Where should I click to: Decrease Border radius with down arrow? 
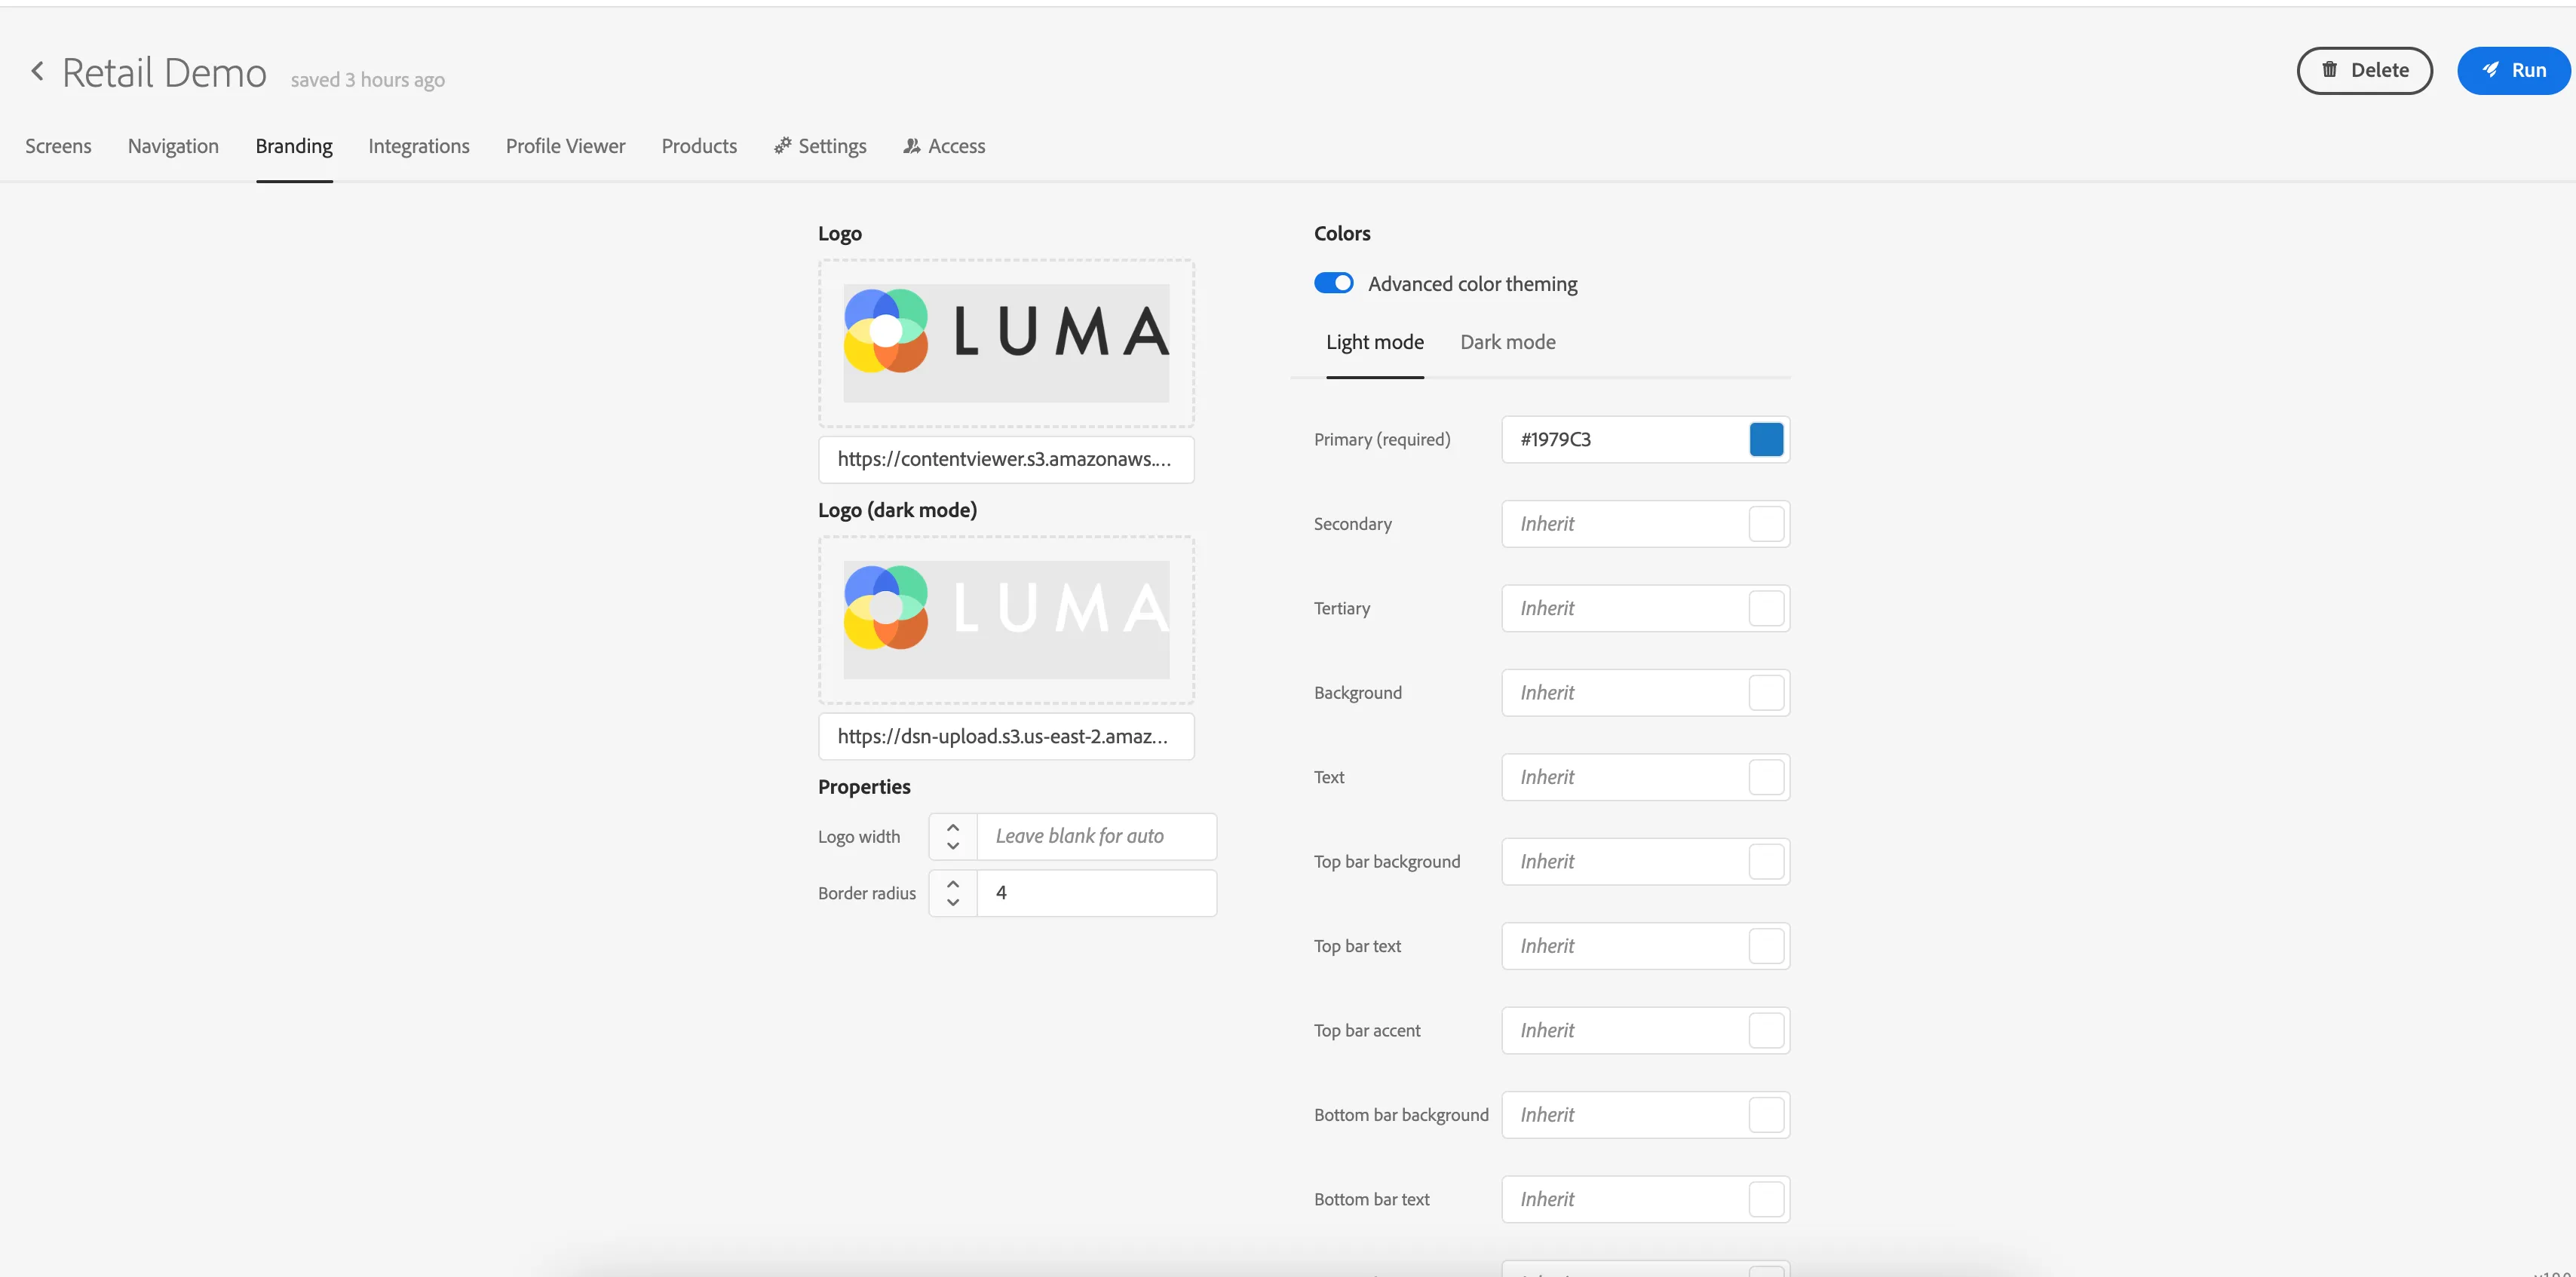click(953, 902)
